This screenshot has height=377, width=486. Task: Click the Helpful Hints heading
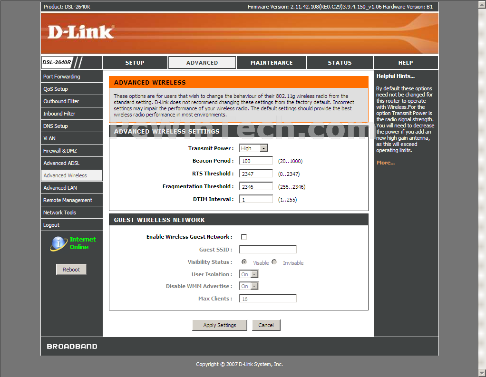coord(395,76)
